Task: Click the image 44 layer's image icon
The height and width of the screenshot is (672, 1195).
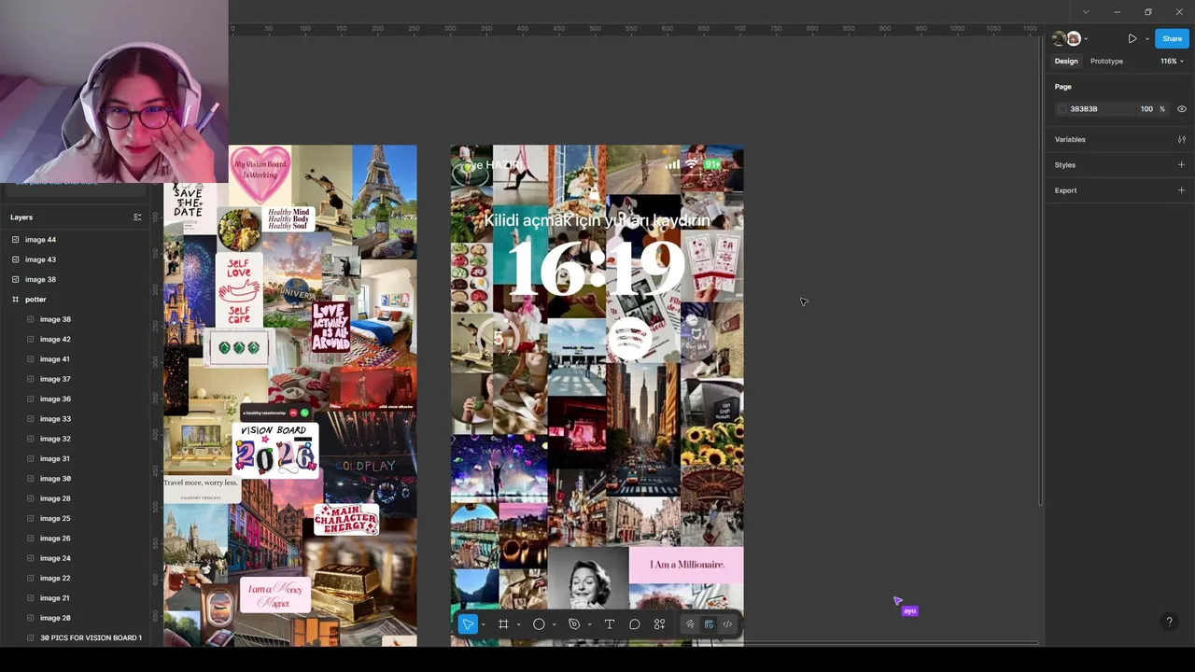Action: pyautogui.click(x=15, y=240)
